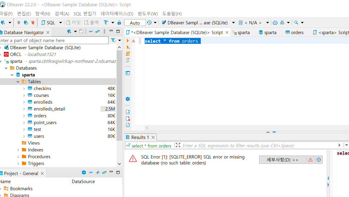The width and height of the screenshot is (349, 197).
Task: Open the dropdown arrow next to SQL button
Action: (60, 23)
